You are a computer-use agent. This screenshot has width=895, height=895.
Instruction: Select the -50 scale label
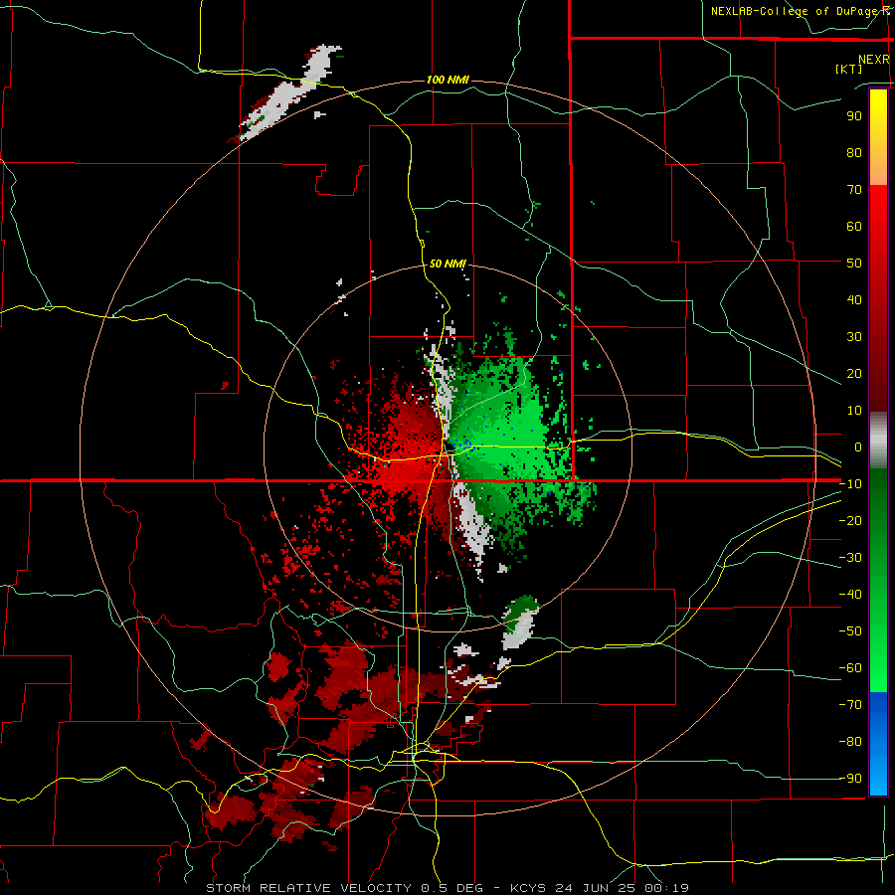[850, 631]
